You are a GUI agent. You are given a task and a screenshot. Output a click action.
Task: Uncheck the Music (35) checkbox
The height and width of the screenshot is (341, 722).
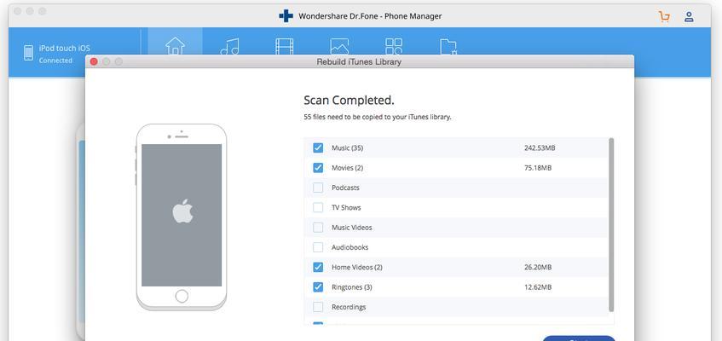(x=318, y=148)
